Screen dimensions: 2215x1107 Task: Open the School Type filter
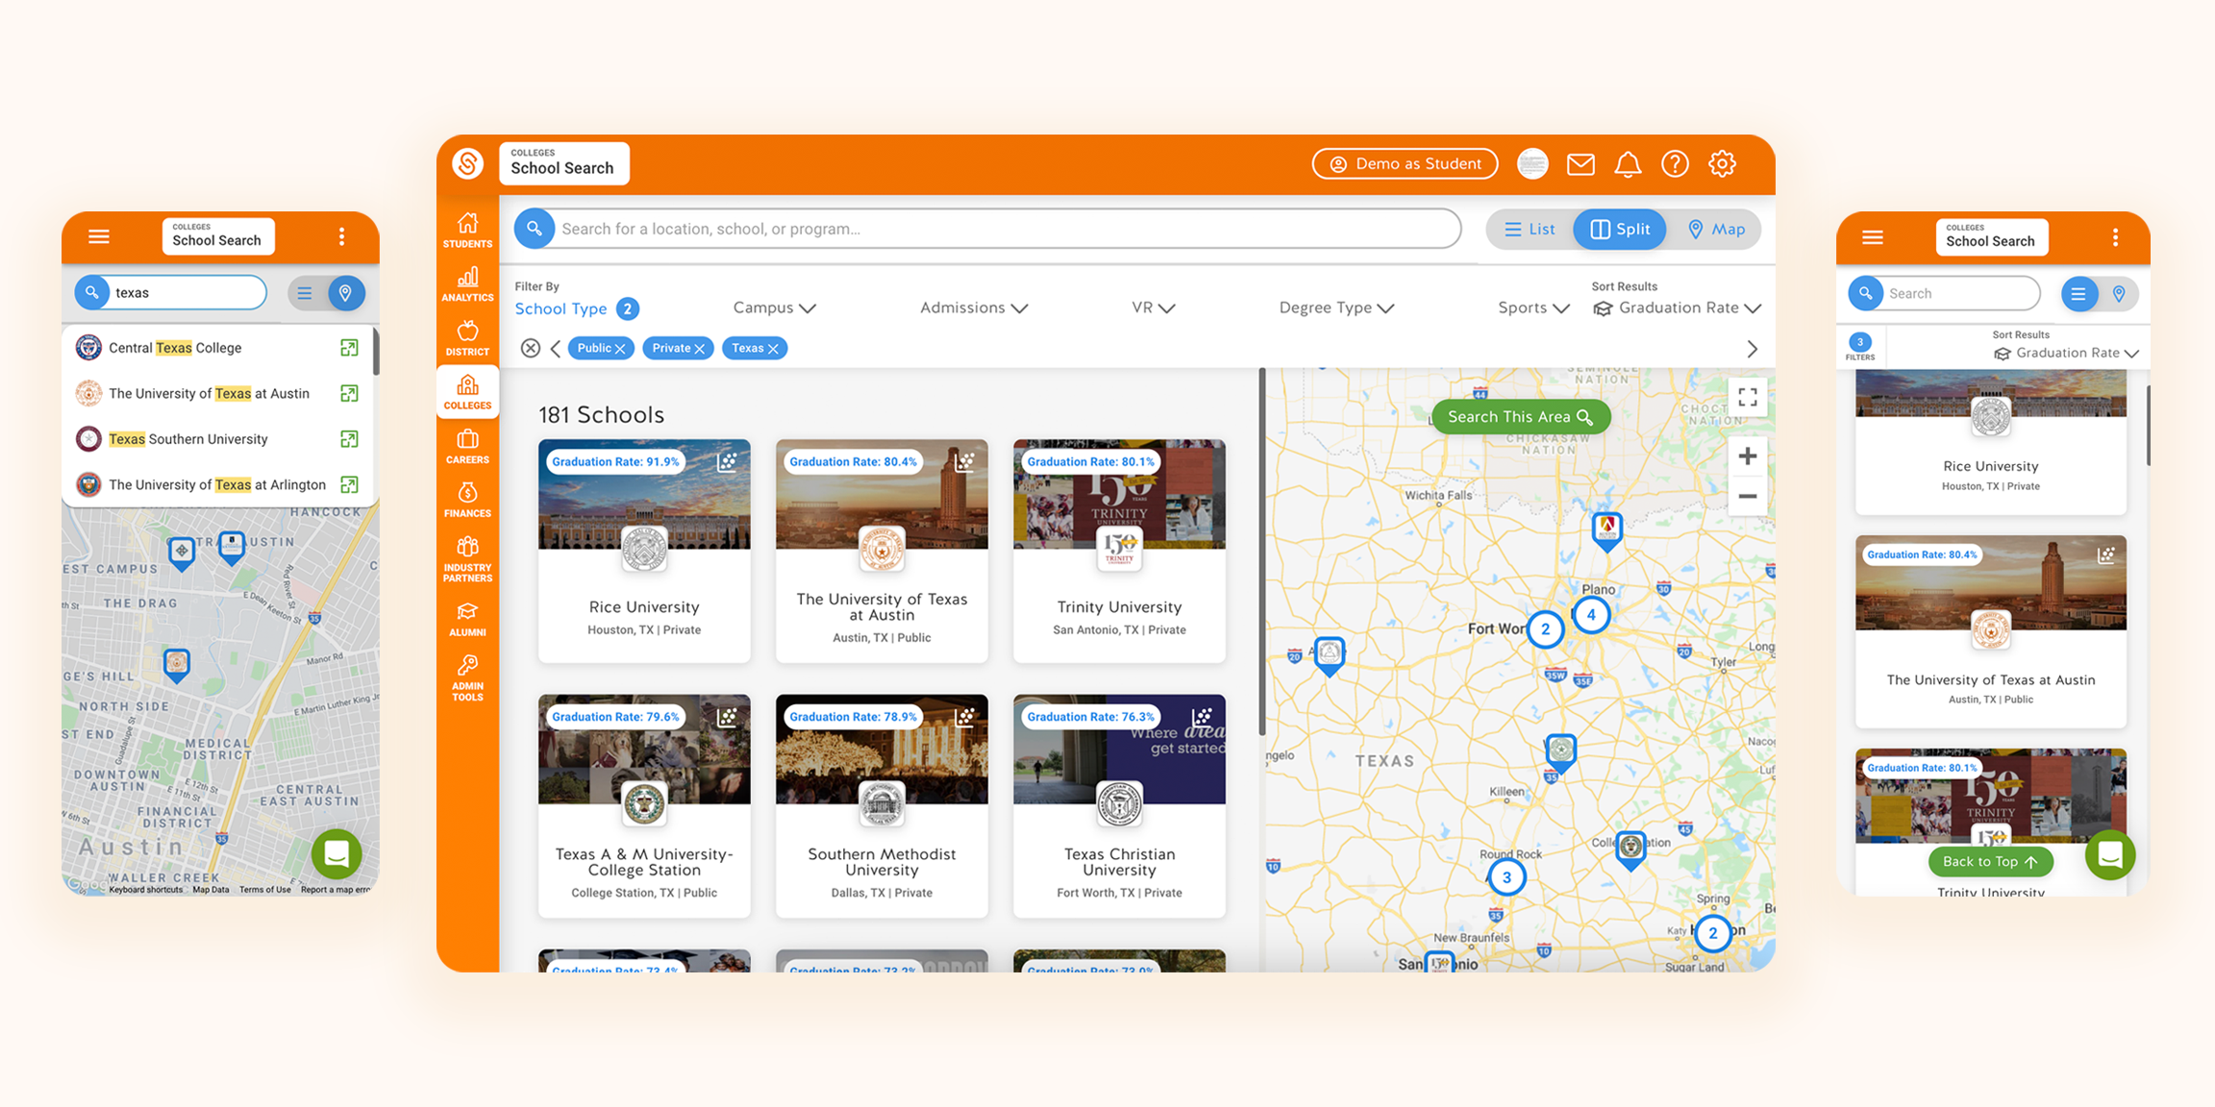click(x=576, y=308)
